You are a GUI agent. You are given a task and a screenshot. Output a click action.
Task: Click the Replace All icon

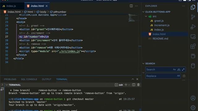[184, 76]
